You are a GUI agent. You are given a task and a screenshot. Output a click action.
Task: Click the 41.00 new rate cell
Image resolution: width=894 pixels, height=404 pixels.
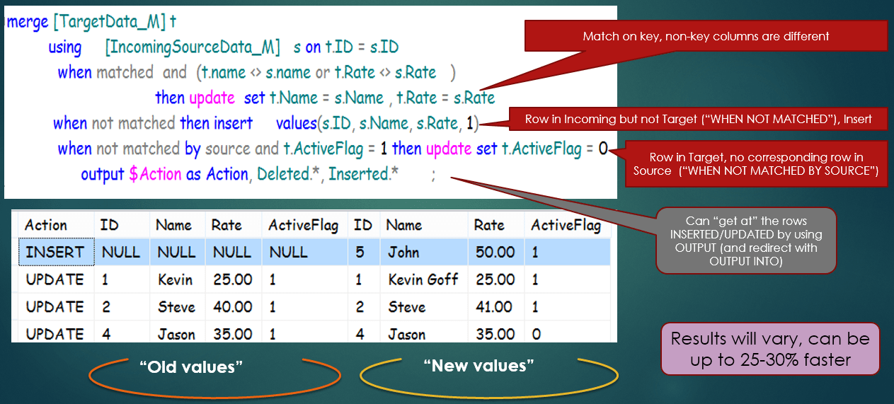click(x=496, y=307)
